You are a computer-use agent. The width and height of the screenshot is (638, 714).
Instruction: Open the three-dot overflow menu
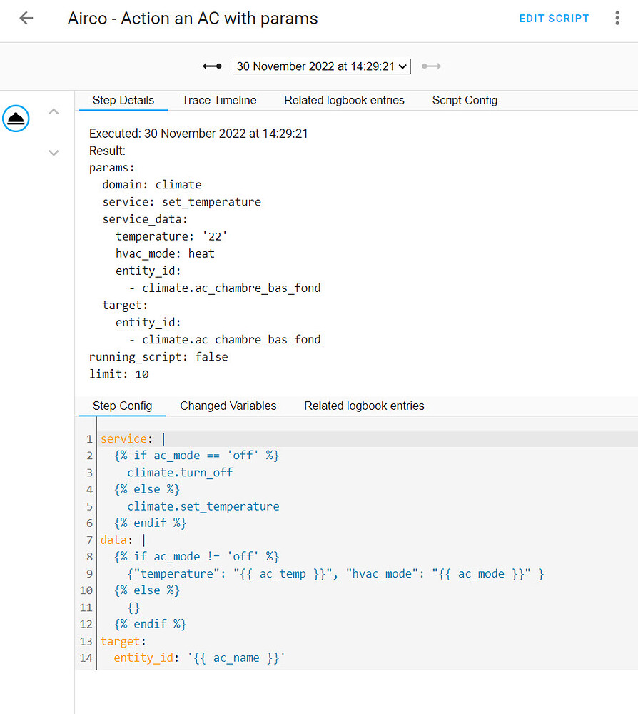click(617, 18)
